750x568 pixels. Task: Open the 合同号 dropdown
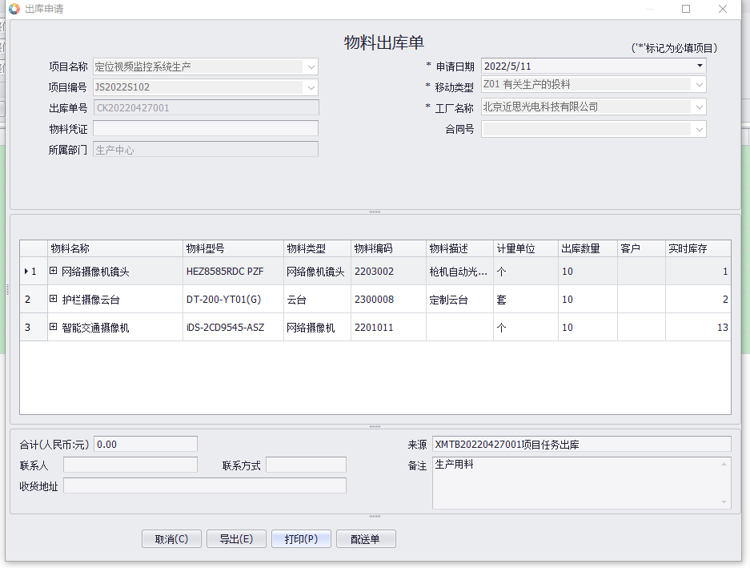click(x=699, y=129)
